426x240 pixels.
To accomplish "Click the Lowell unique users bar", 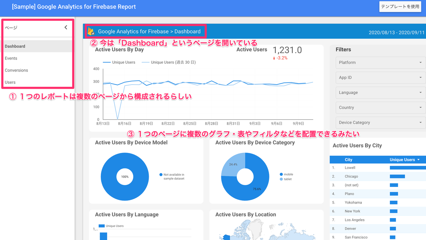I will click(408, 168).
